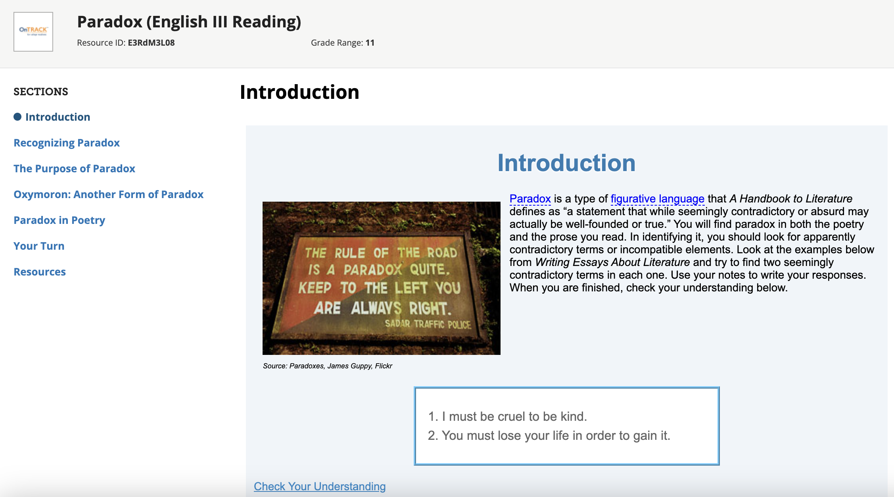This screenshot has height=497, width=894.
Task: Click the OnTRACK logo
Action: click(33, 32)
